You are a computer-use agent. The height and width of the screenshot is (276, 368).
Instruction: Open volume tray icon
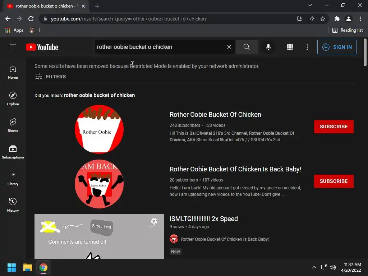pos(332,267)
